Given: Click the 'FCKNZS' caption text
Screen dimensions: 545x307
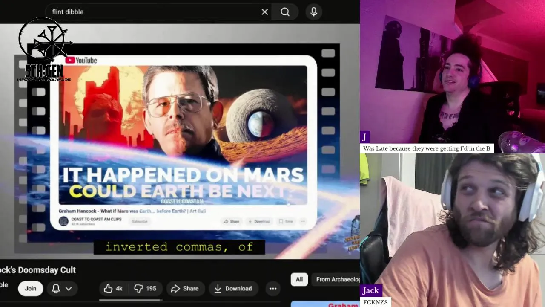Looking at the screenshot, I should point(376,302).
